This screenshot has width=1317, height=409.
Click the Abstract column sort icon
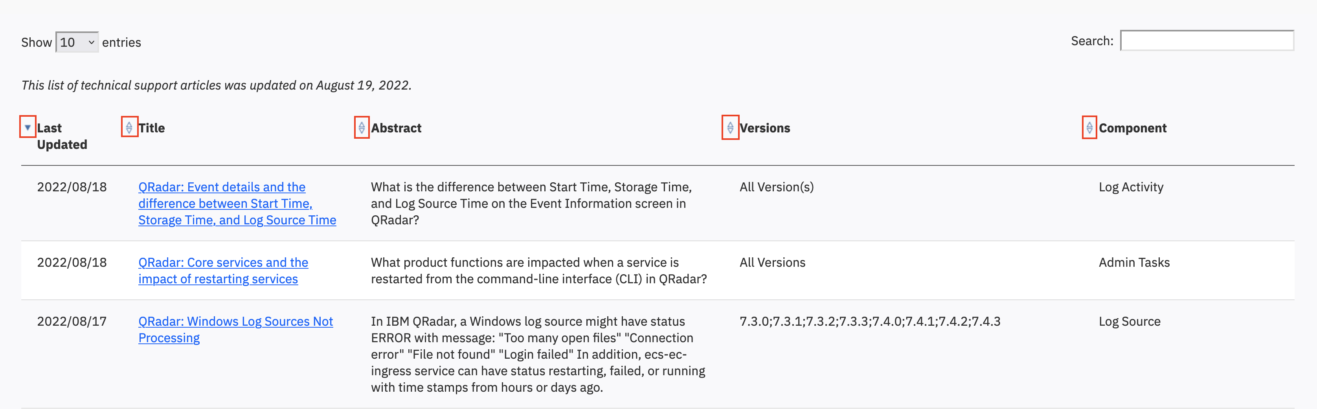362,127
